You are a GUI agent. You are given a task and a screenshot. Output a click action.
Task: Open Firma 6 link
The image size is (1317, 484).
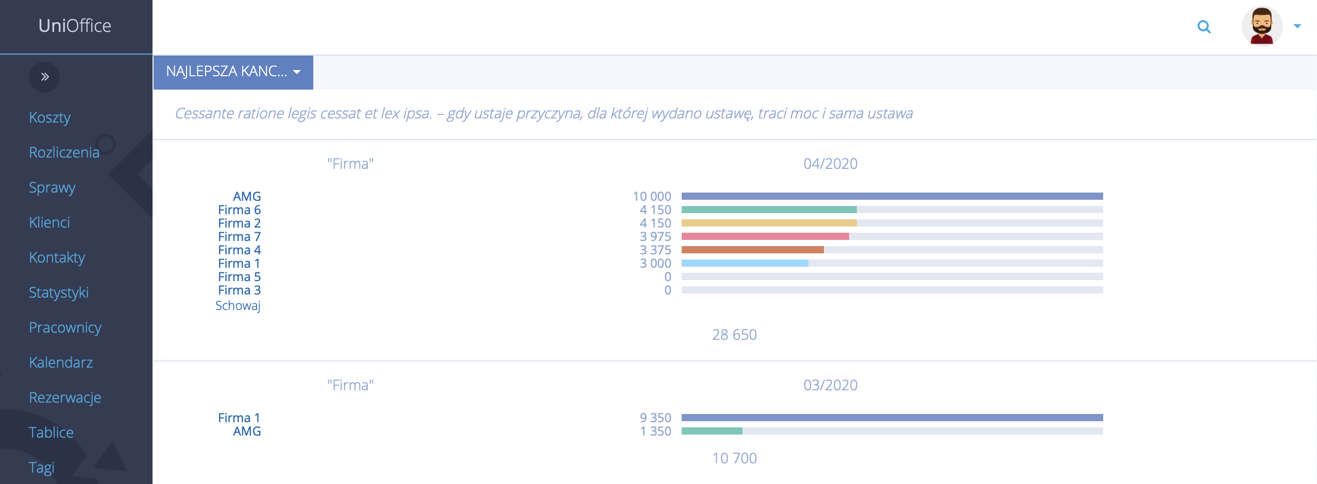pyautogui.click(x=239, y=210)
